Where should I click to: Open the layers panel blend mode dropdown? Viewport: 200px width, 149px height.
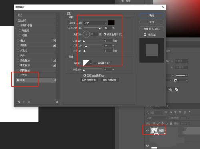(x=157, y=118)
